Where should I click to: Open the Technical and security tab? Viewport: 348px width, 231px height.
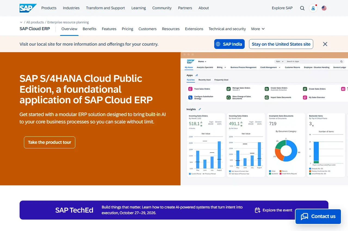(227, 29)
